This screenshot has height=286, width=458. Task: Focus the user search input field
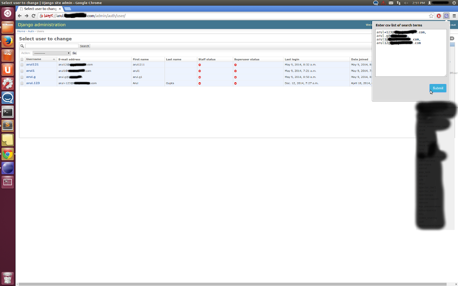(x=52, y=46)
